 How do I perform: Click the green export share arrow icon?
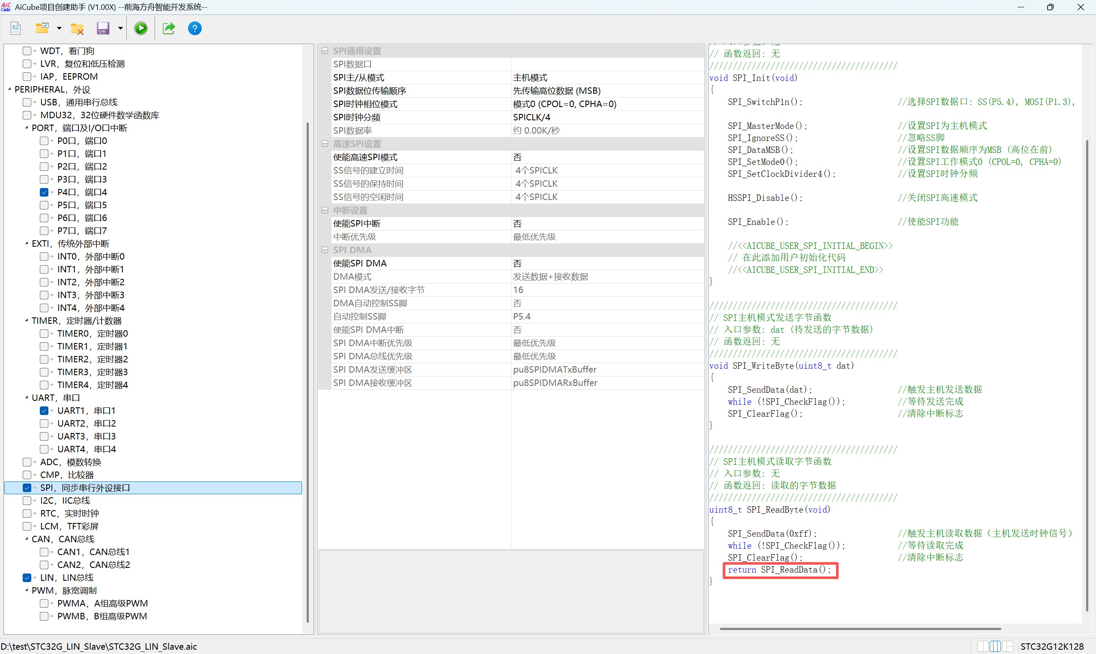pos(169,29)
